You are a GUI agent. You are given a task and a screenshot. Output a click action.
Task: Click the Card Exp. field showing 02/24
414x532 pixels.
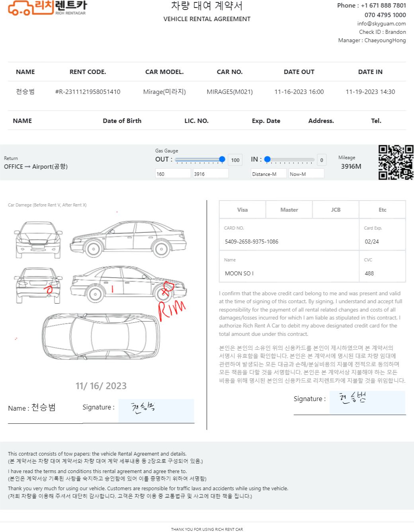click(x=383, y=235)
